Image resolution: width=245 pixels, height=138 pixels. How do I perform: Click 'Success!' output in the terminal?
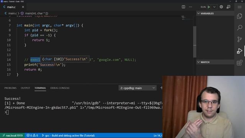pos(13,99)
